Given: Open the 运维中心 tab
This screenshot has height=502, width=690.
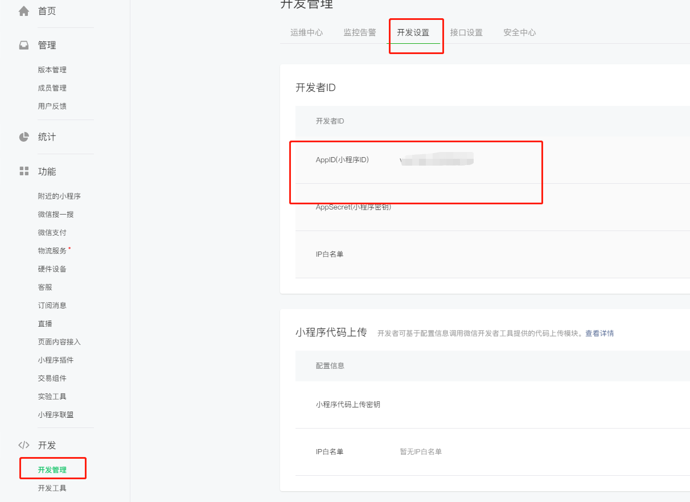Looking at the screenshot, I should tap(306, 32).
